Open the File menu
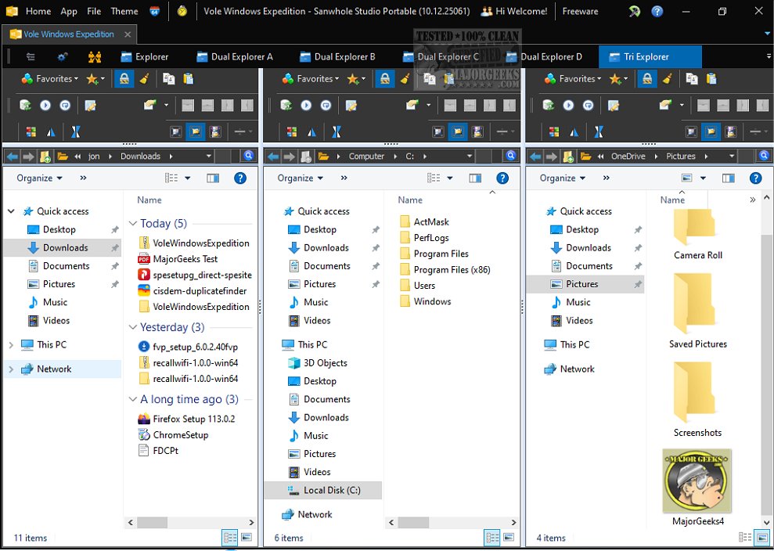 (x=94, y=11)
